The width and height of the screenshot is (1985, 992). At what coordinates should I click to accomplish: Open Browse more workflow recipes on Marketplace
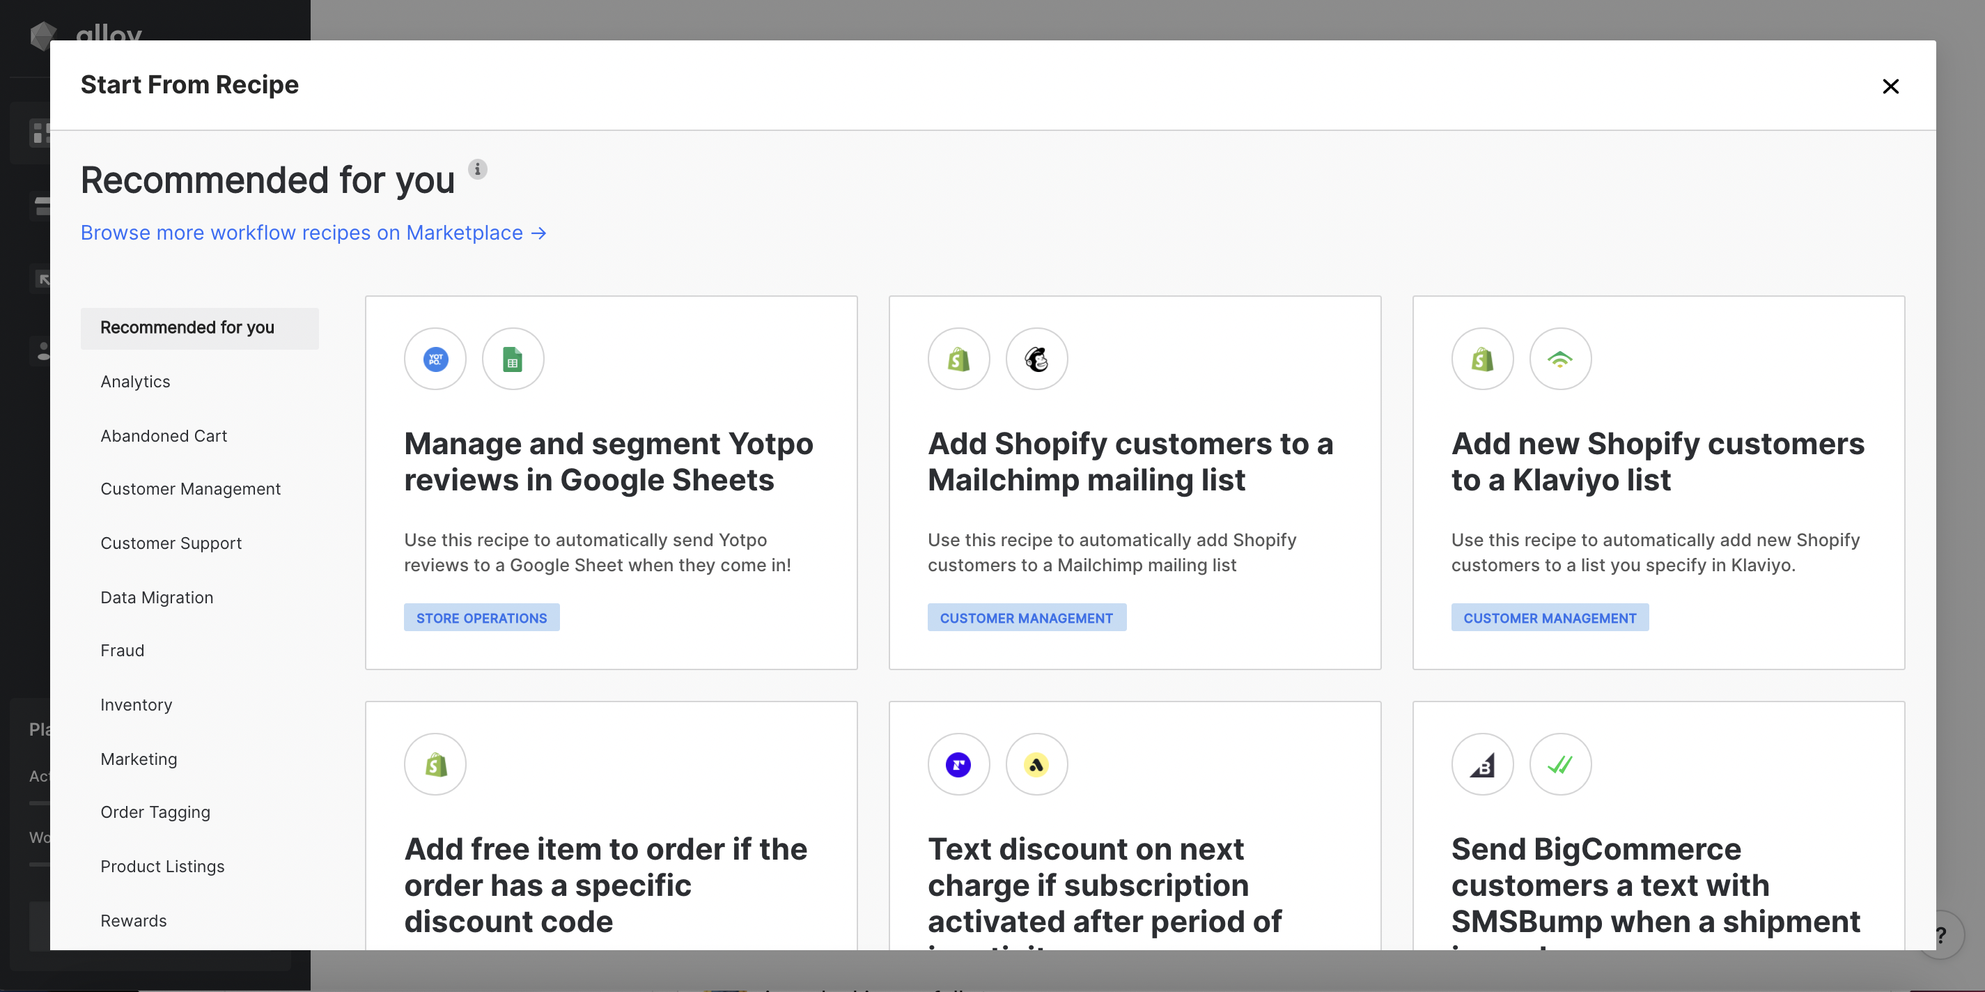pos(313,233)
